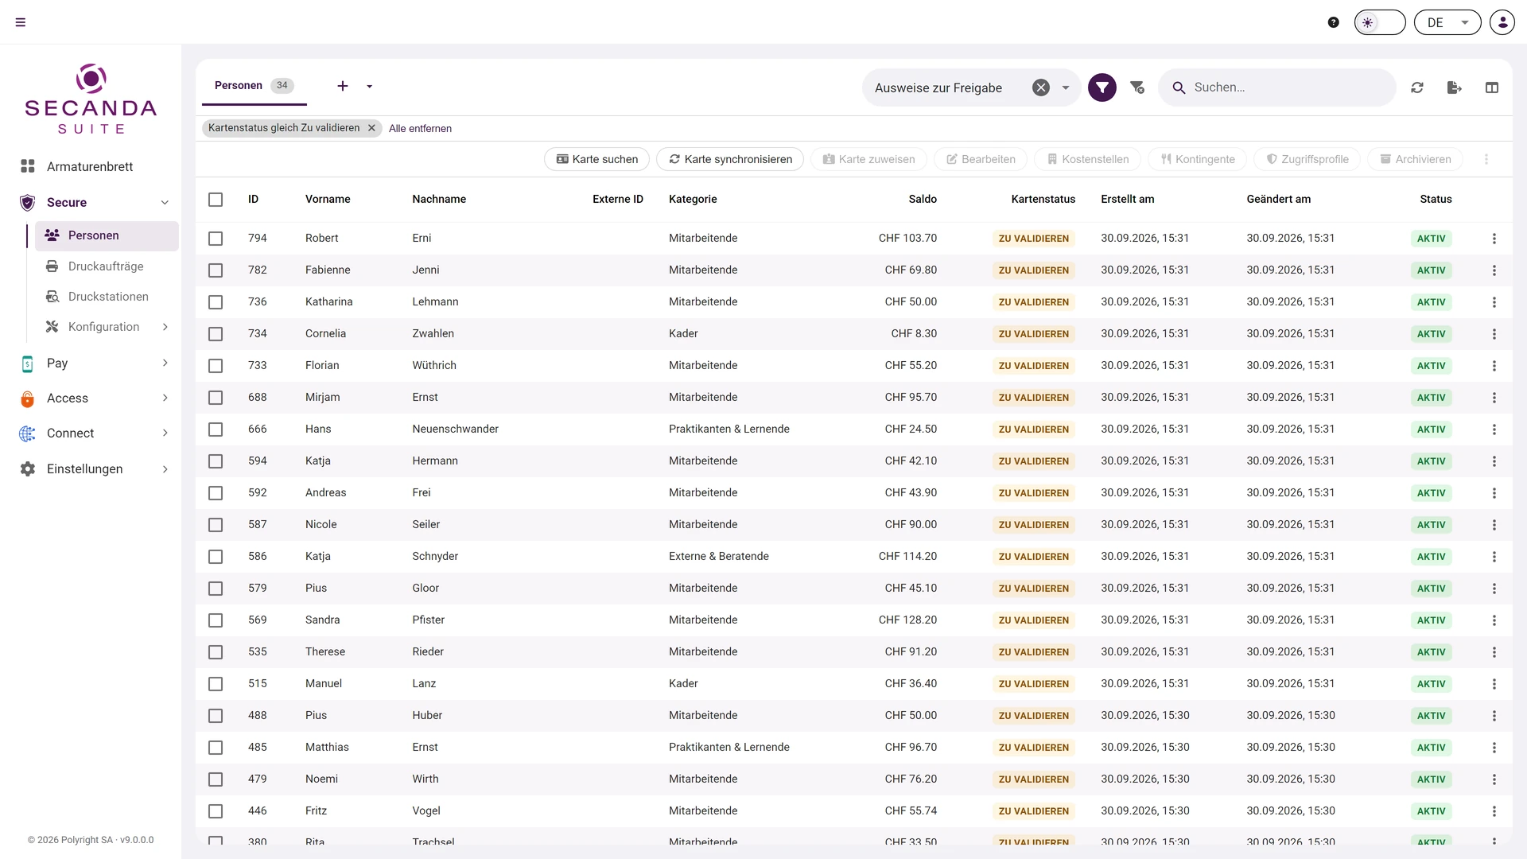Select checkbox for Fabienne Jenni
This screenshot has height=859, width=1527.
tap(216, 270)
